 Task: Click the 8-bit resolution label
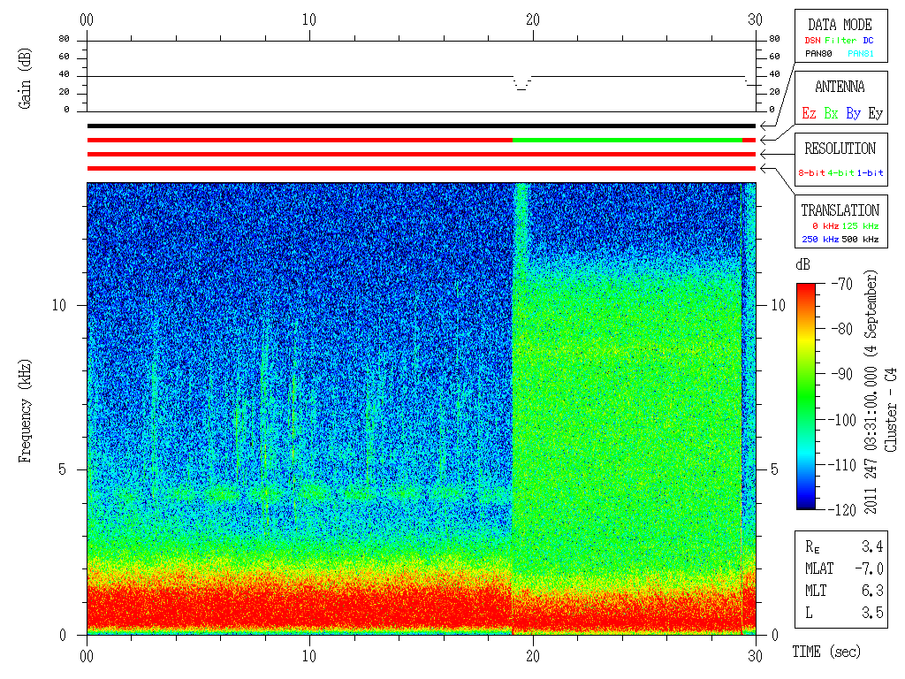pos(811,172)
